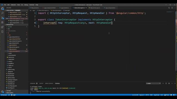
Task: Open the Terminal menu
Action: pyautogui.click(x=32, y=5)
